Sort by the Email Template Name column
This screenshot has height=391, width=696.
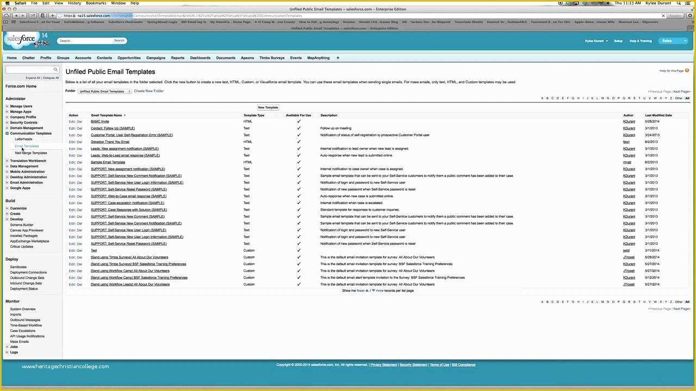point(107,115)
